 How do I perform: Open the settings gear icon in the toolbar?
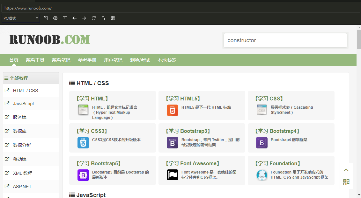(x=55, y=18)
